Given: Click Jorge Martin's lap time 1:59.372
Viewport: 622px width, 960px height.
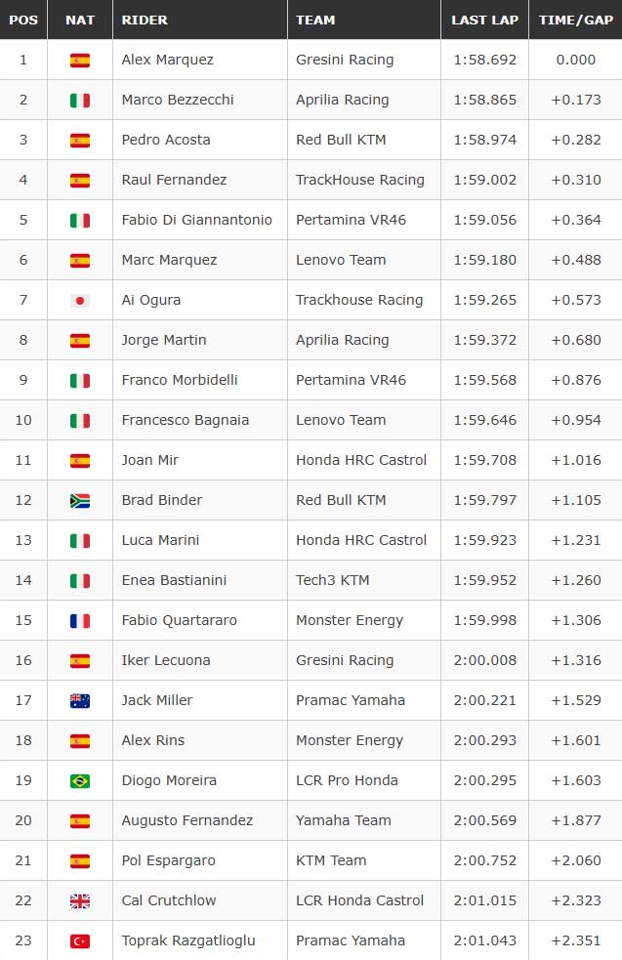Looking at the screenshot, I should [x=485, y=340].
